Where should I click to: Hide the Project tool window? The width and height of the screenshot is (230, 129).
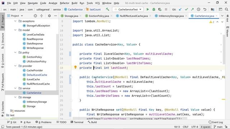click(x=55, y=16)
